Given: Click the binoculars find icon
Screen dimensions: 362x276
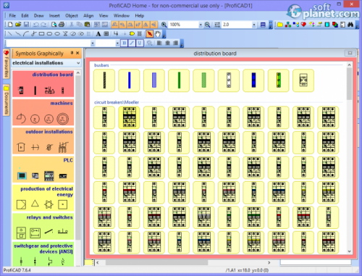Looking at the screenshot, I should click(x=350, y=25).
